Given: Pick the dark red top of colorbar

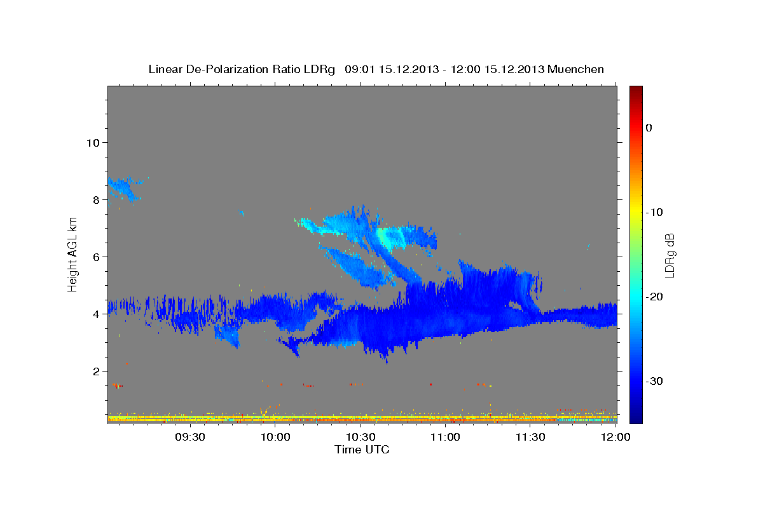Looking at the screenshot, I should coord(635,90).
